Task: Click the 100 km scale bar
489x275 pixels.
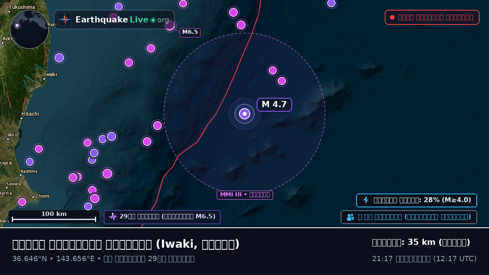Action: (x=54, y=217)
